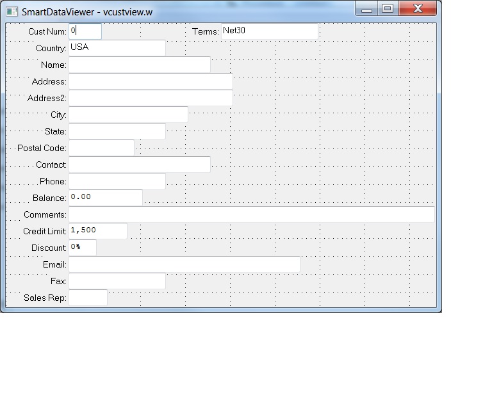Image resolution: width=492 pixels, height=393 pixels.
Task: Minimize the SmartDataViewer window
Action: point(366,8)
